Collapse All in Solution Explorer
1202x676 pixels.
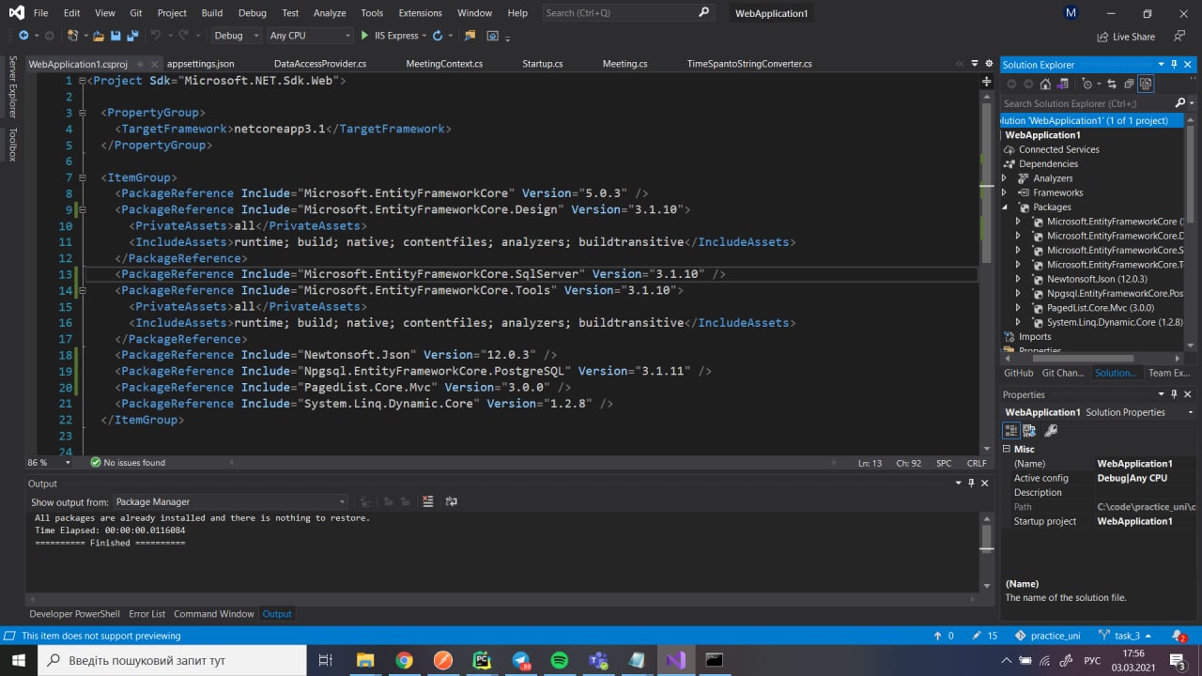(1128, 84)
